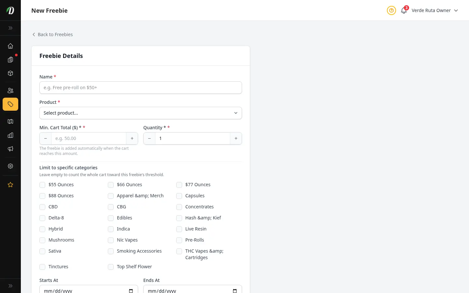The height and width of the screenshot is (293, 469).
Task: Open the megaphone marketing icon
Action: 10,149
